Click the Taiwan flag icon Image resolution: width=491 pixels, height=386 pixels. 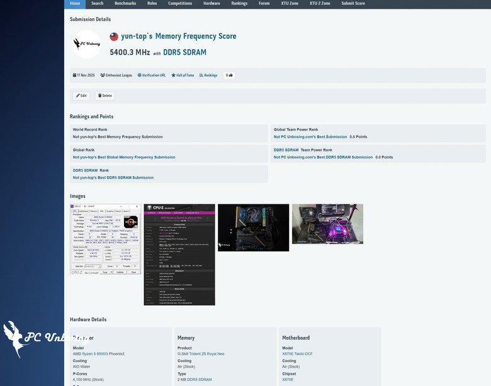click(x=114, y=36)
